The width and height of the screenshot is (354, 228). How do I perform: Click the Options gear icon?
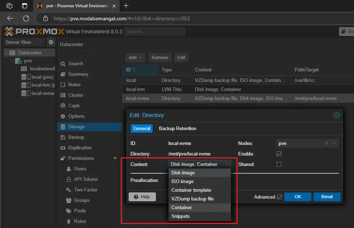click(63, 116)
